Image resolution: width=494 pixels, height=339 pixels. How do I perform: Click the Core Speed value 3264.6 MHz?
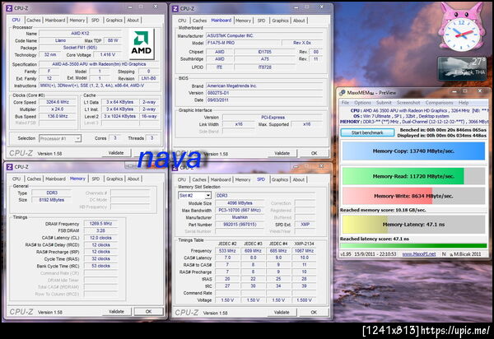pyautogui.click(x=58, y=102)
